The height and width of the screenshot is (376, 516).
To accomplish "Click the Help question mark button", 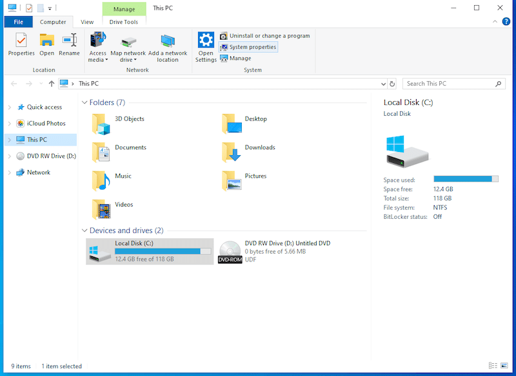I will click(506, 21).
